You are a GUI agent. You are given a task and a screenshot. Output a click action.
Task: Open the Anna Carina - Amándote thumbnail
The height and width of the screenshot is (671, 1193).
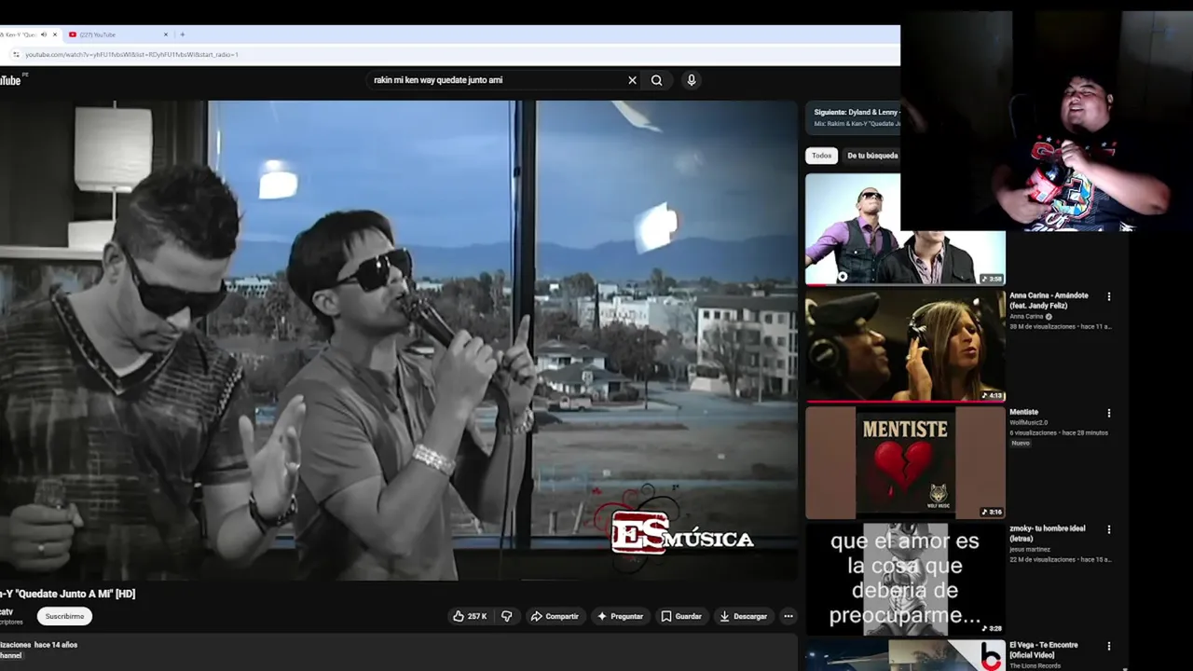(905, 346)
